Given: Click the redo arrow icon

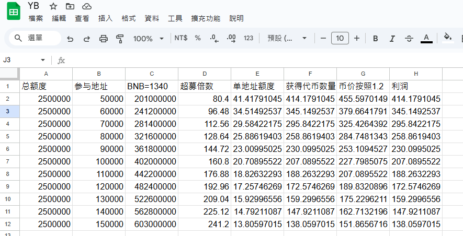Looking at the screenshot, I should (x=87, y=38).
